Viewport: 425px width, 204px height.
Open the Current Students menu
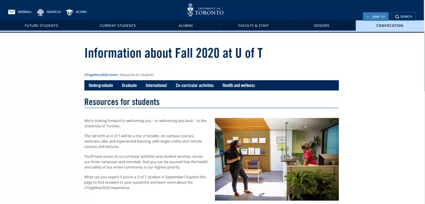(x=118, y=26)
